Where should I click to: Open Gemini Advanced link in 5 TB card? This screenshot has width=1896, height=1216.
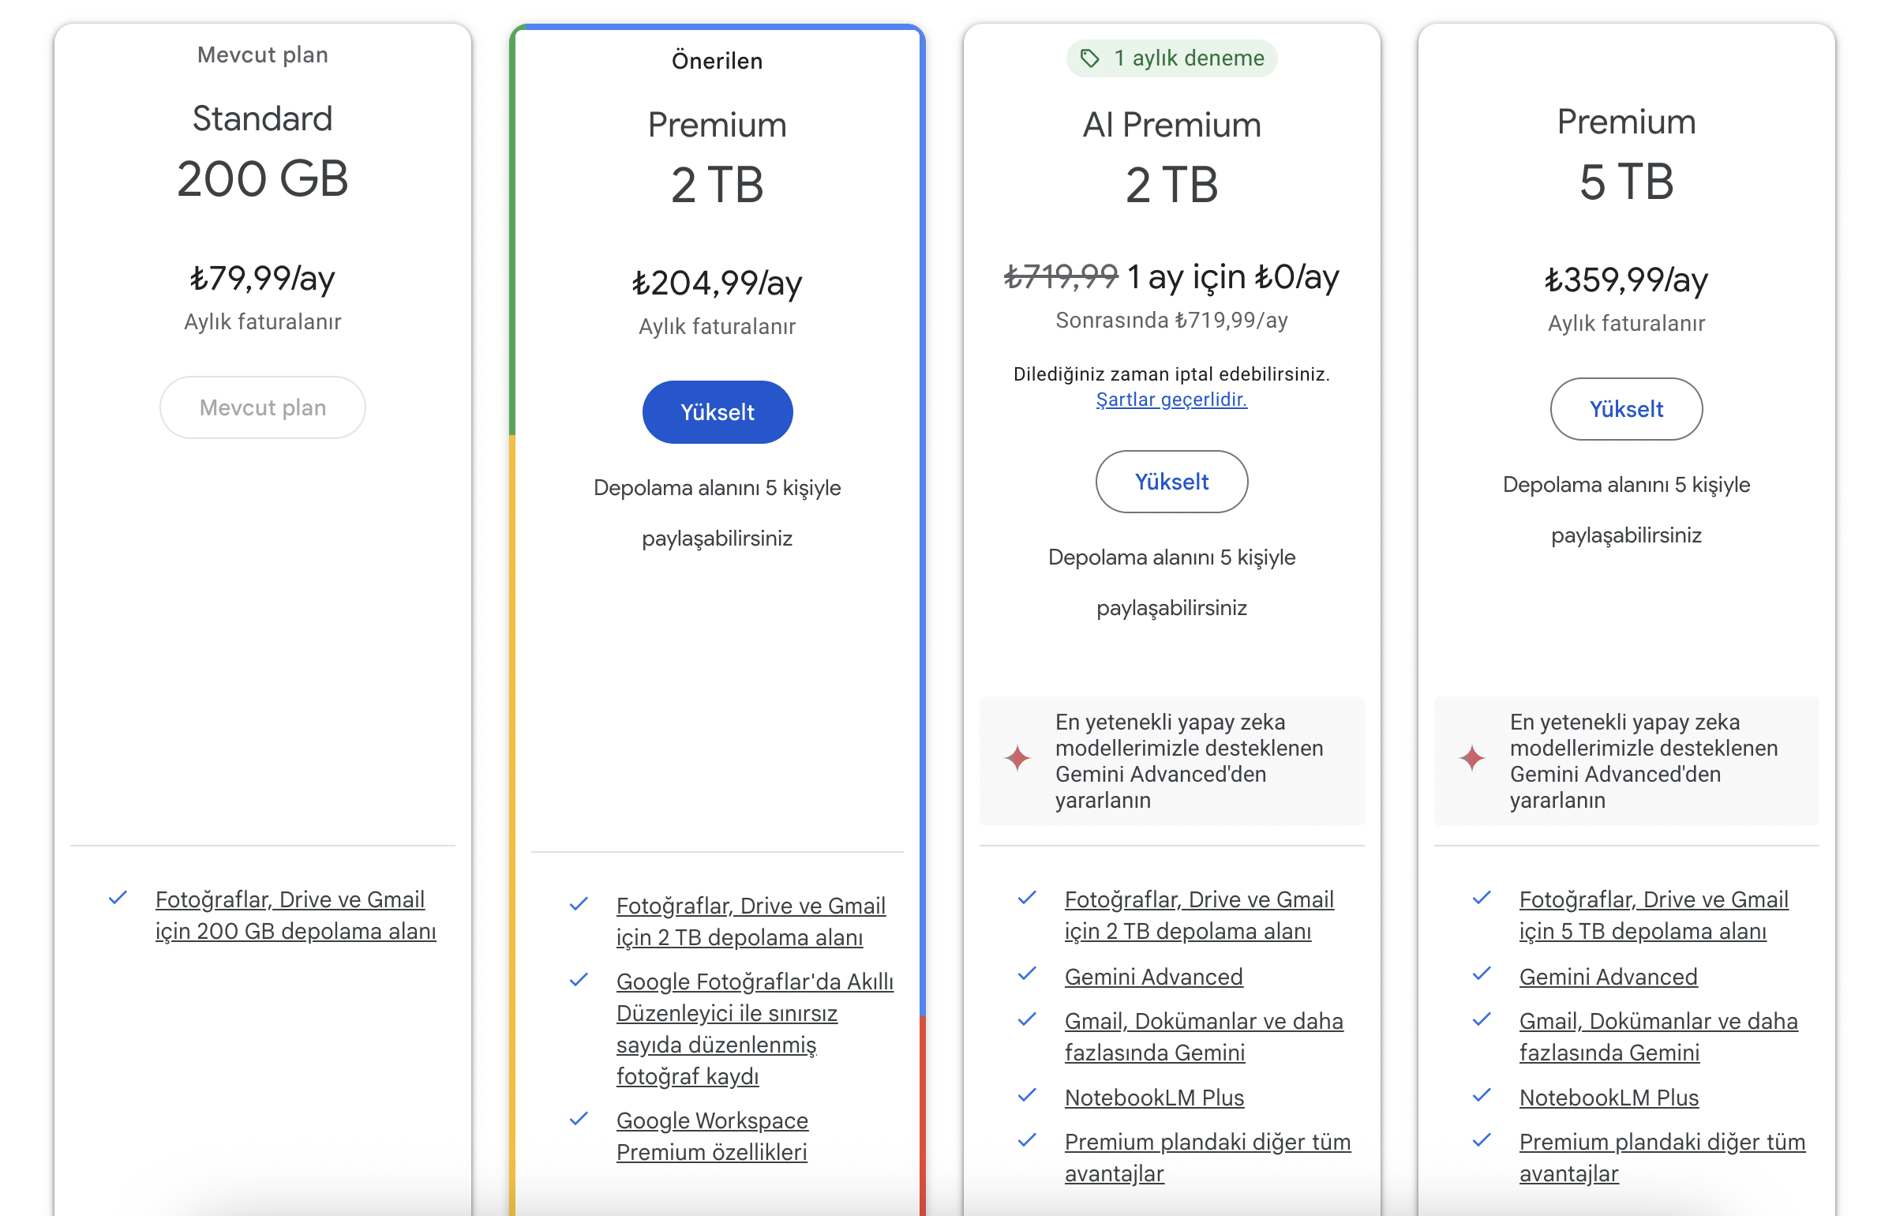click(1608, 977)
